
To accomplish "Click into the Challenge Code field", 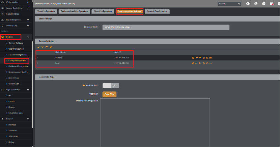I will point(166,28).
